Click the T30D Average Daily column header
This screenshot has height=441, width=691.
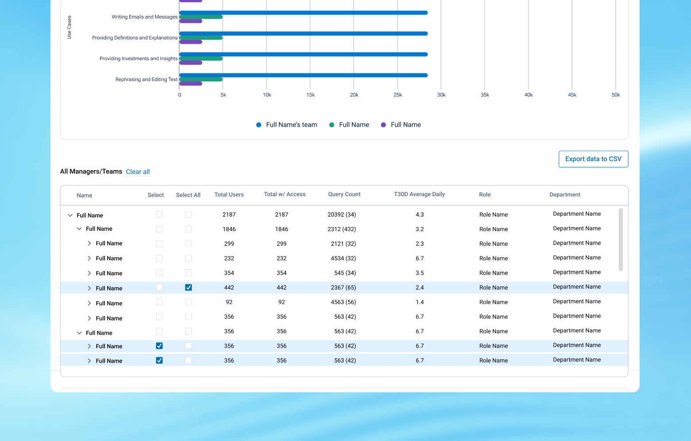pyautogui.click(x=419, y=194)
